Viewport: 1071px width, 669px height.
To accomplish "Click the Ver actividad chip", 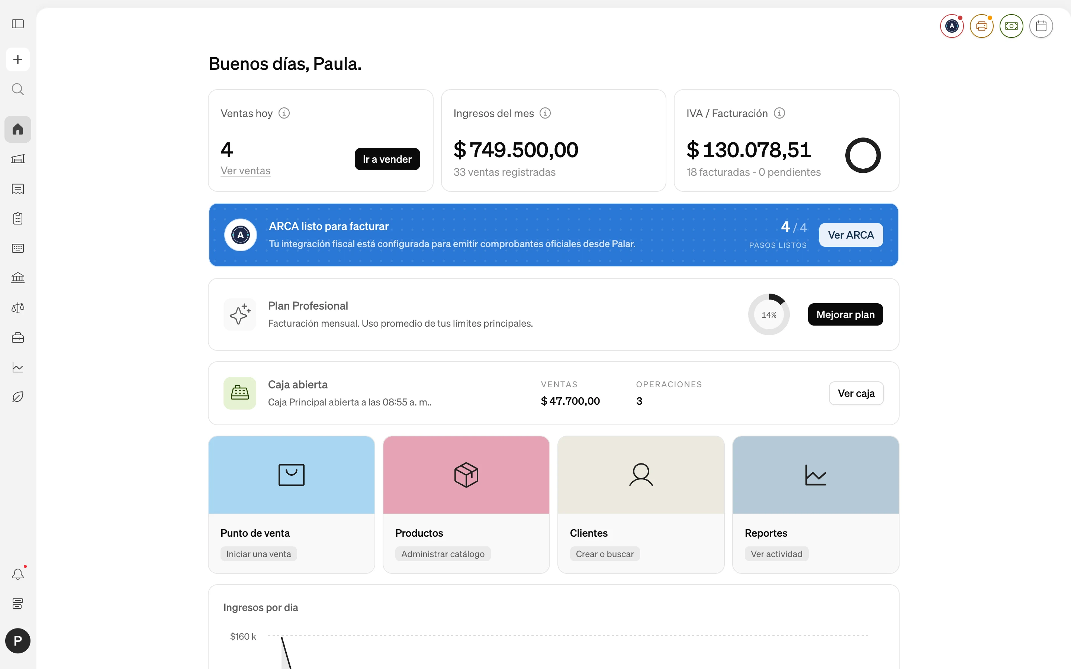I will tap(776, 554).
